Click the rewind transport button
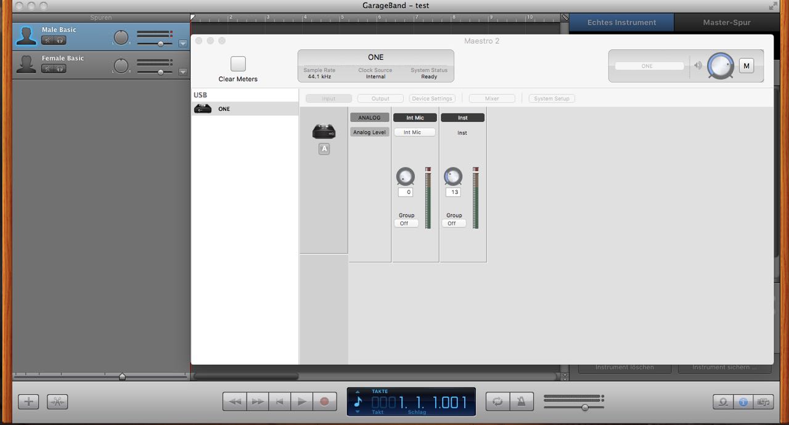 click(x=234, y=402)
